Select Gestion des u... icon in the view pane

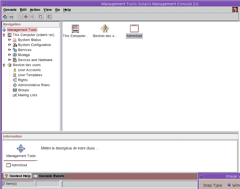pyautogui.click(x=105, y=29)
